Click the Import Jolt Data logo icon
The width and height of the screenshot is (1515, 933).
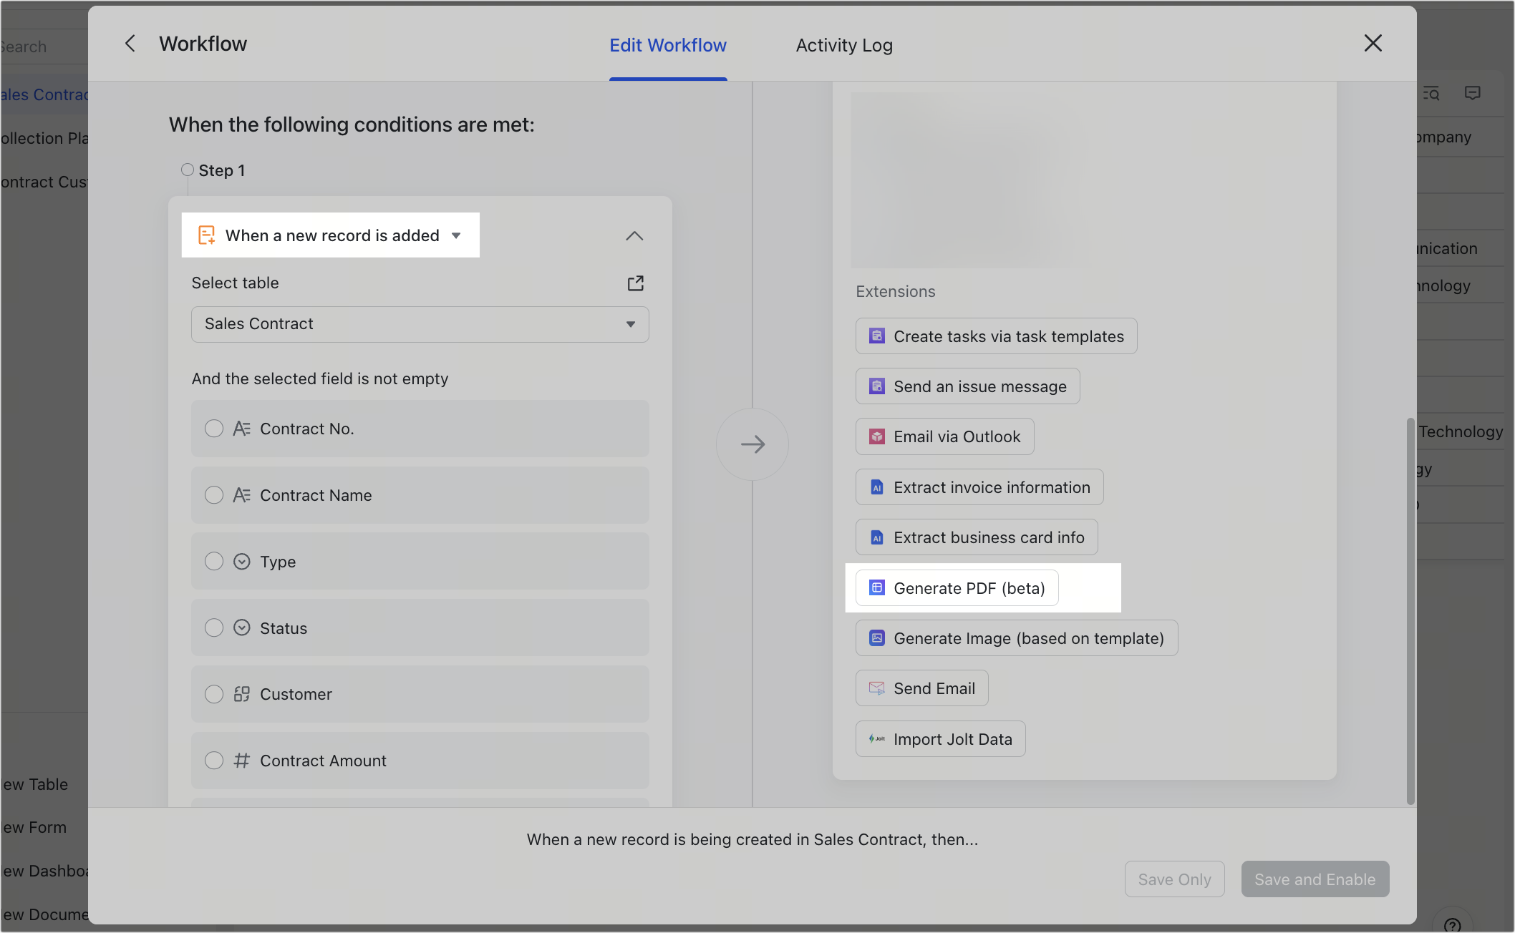click(x=876, y=738)
